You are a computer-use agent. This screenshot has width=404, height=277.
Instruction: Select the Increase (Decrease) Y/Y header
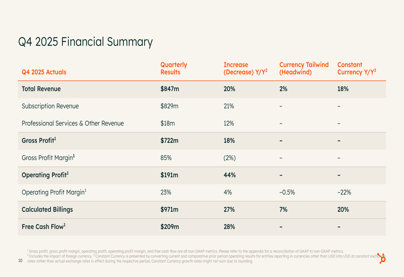pyautogui.click(x=245, y=68)
